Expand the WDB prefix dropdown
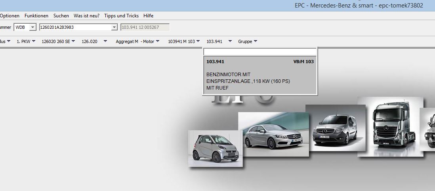Screen dimensions: 435x191 33,27
